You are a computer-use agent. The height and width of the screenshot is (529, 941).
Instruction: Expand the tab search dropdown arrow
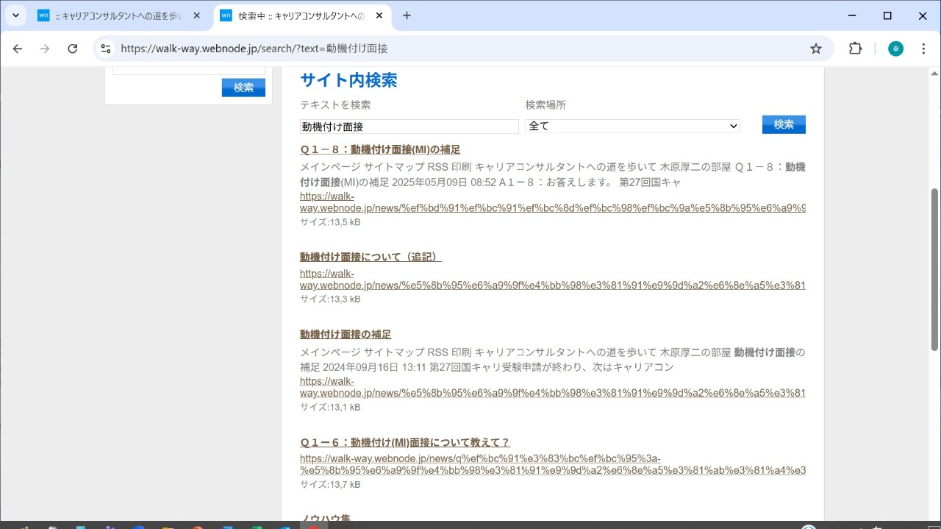(15, 15)
